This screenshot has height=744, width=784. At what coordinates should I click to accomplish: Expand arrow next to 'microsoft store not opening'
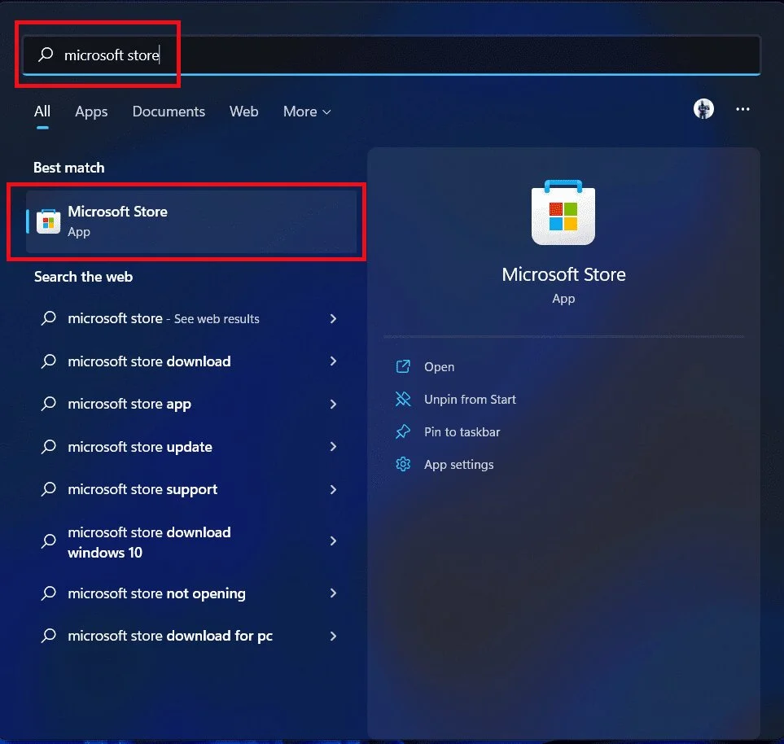(334, 593)
